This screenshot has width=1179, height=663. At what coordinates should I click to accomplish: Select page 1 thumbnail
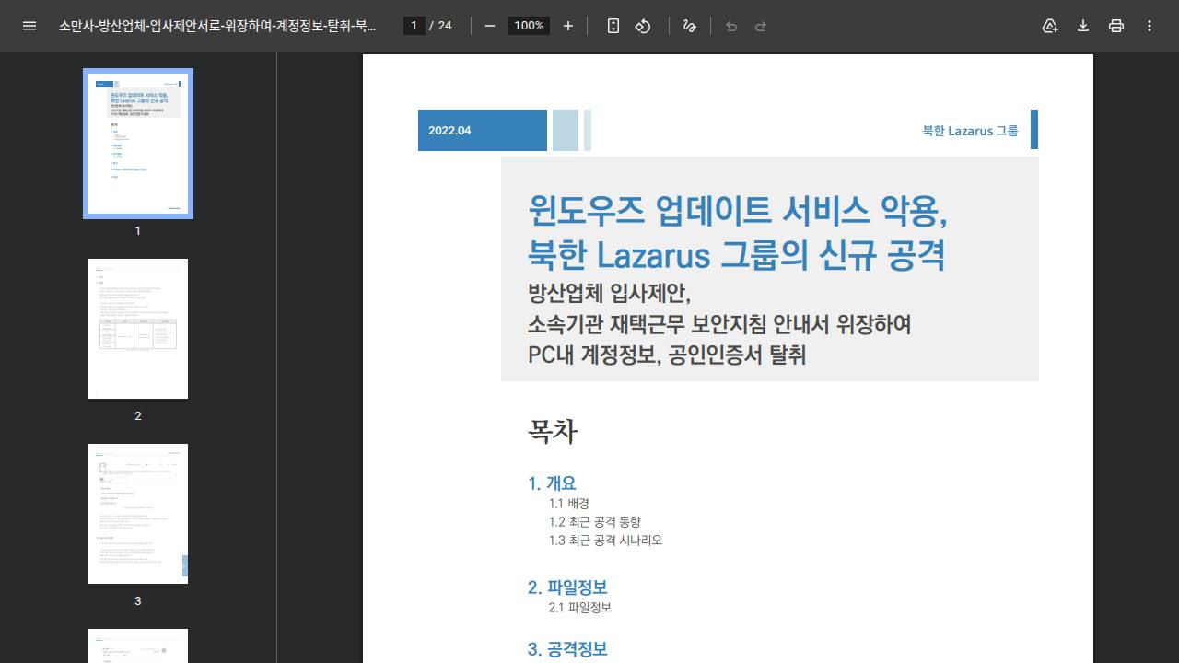click(138, 144)
